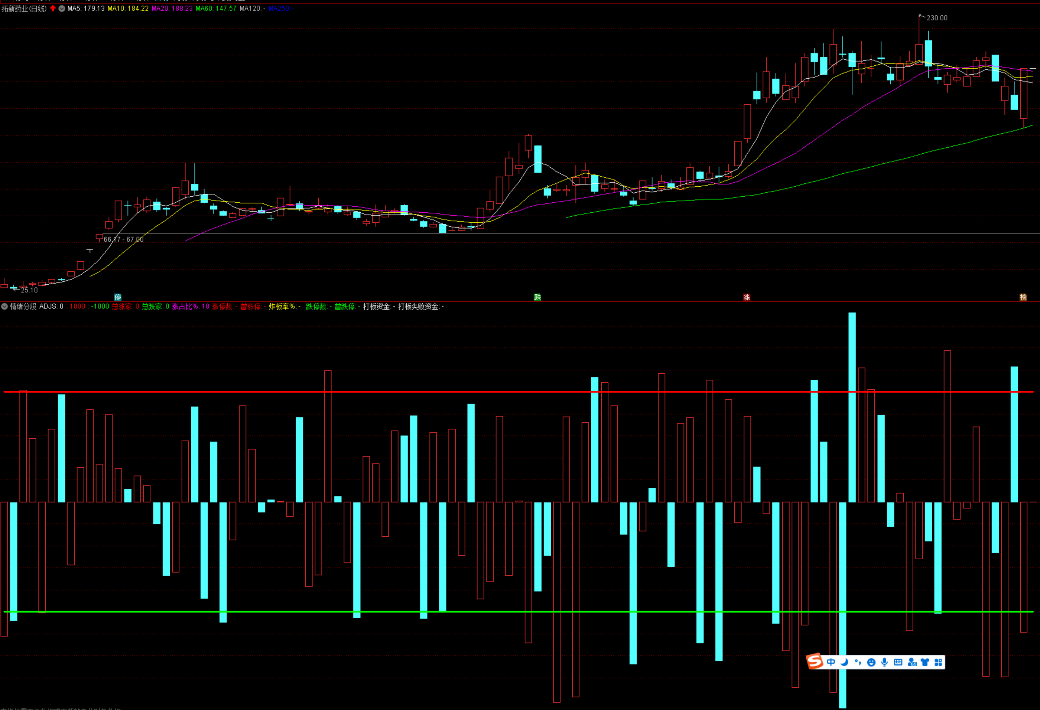The height and width of the screenshot is (710, 1040).
Task: Click 曾跌停 label
Action: pyautogui.click(x=347, y=306)
